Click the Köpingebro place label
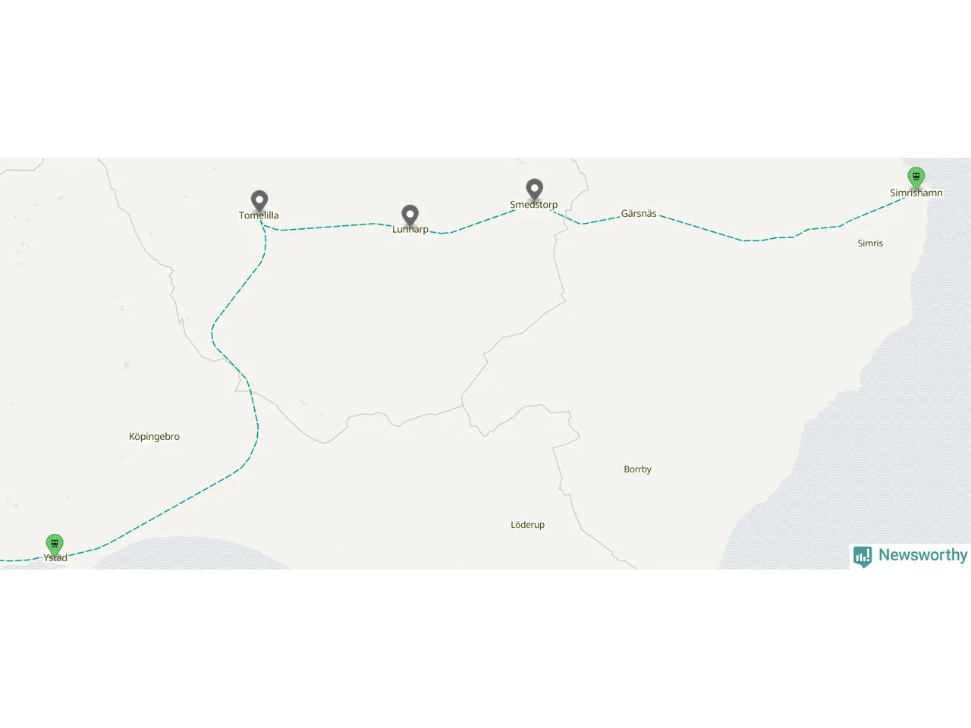Viewport: 971px width, 728px height. click(x=154, y=437)
